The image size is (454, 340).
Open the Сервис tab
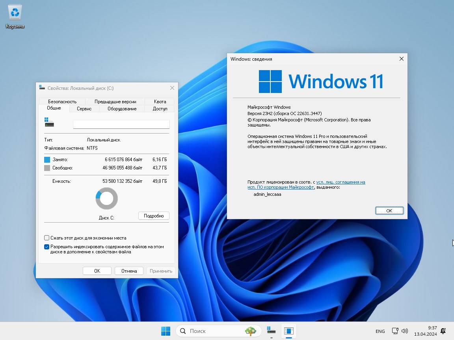(84, 109)
